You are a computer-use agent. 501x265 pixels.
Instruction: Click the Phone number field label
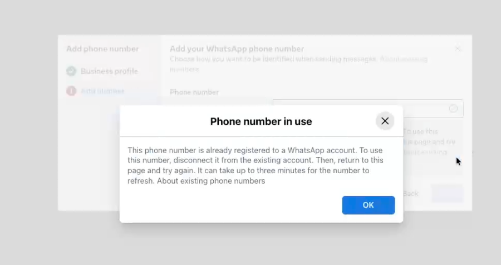(x=194, y=92)
